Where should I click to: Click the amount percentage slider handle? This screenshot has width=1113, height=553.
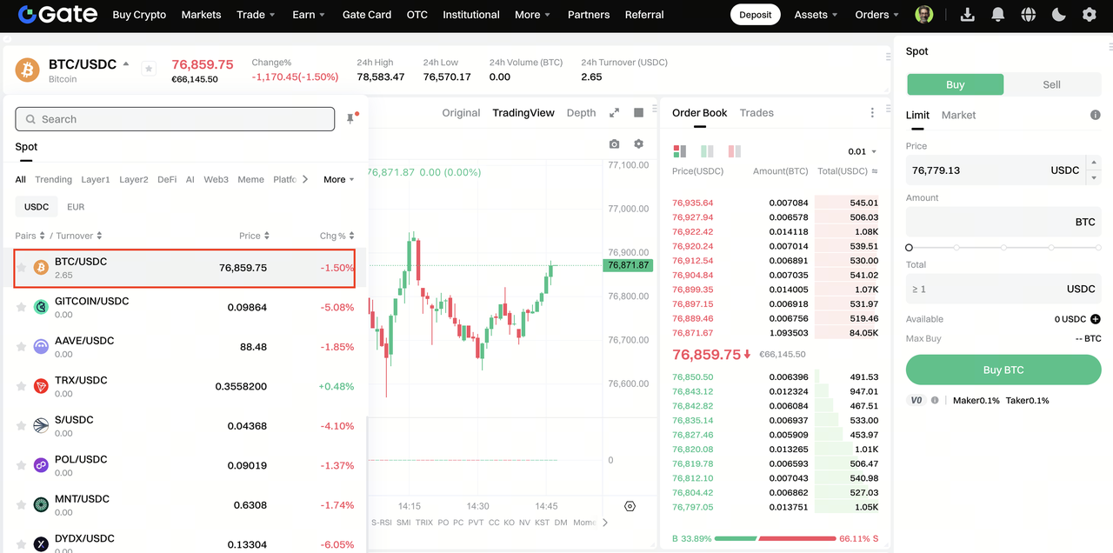tap(910, 248)
